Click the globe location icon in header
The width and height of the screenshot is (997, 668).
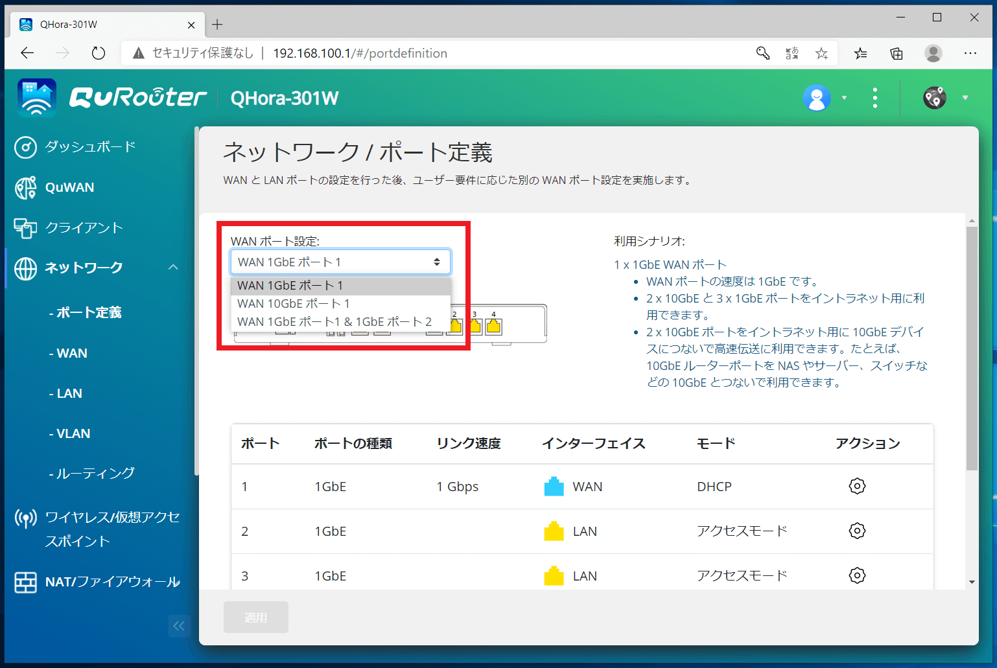click(934, 98)
